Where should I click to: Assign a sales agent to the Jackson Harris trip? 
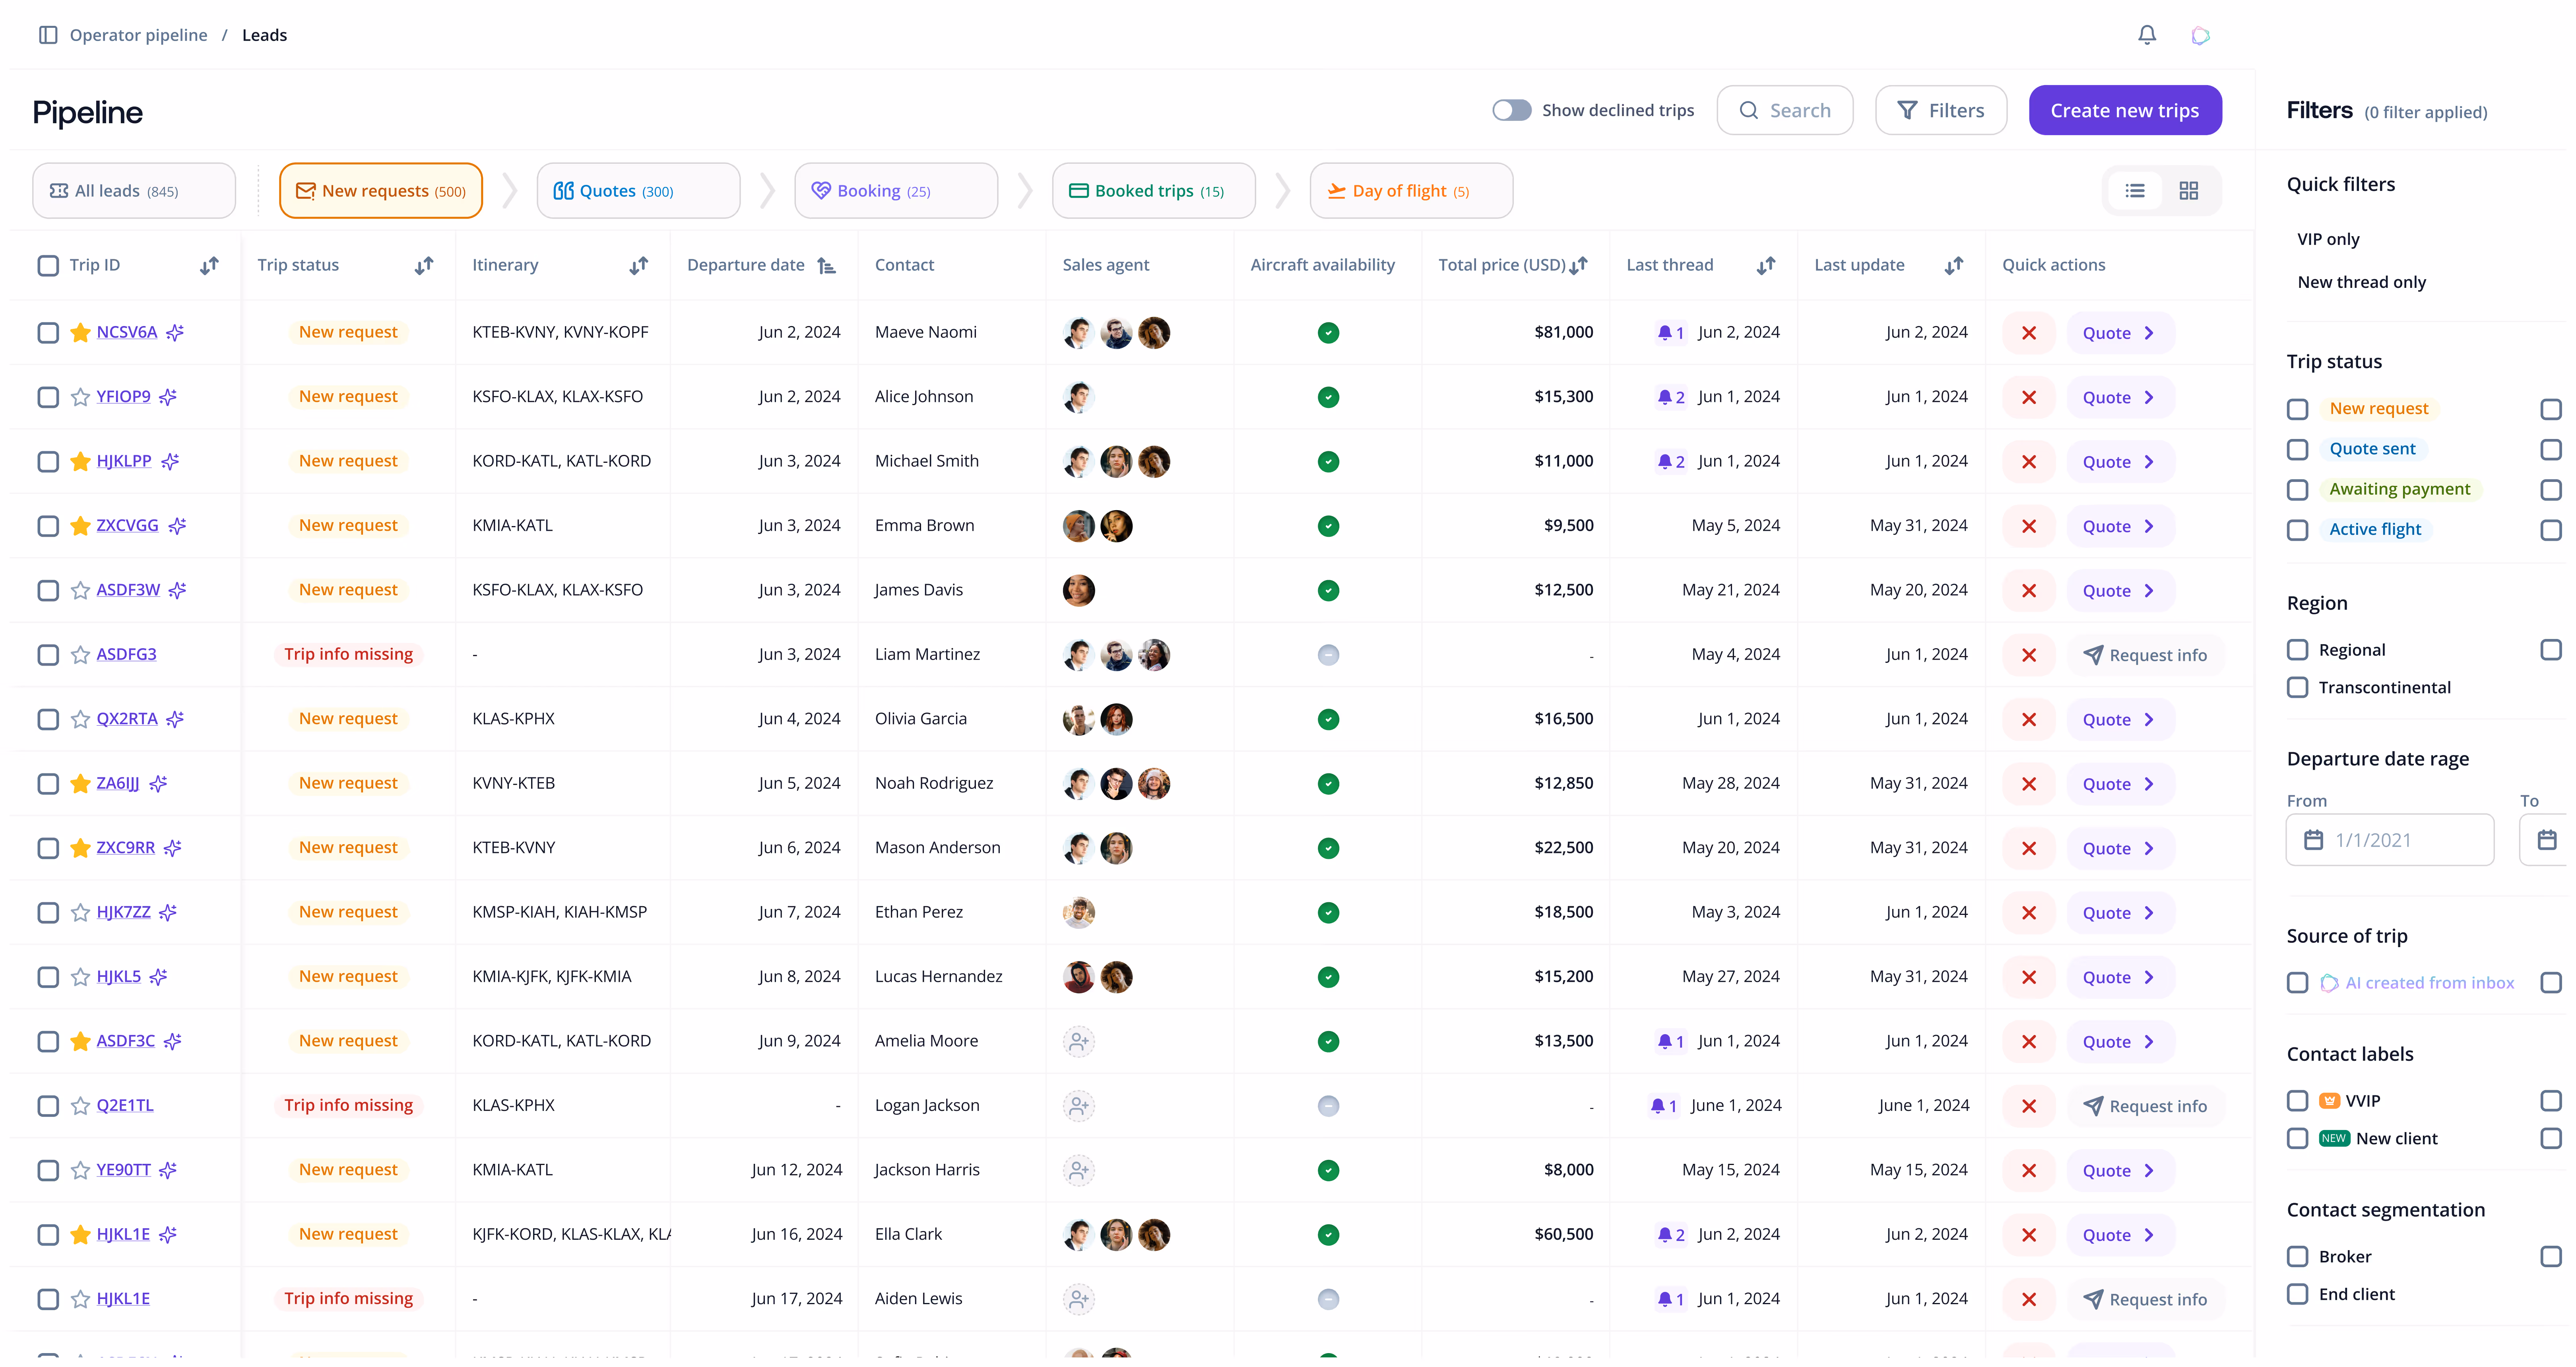(1078, 1170)
